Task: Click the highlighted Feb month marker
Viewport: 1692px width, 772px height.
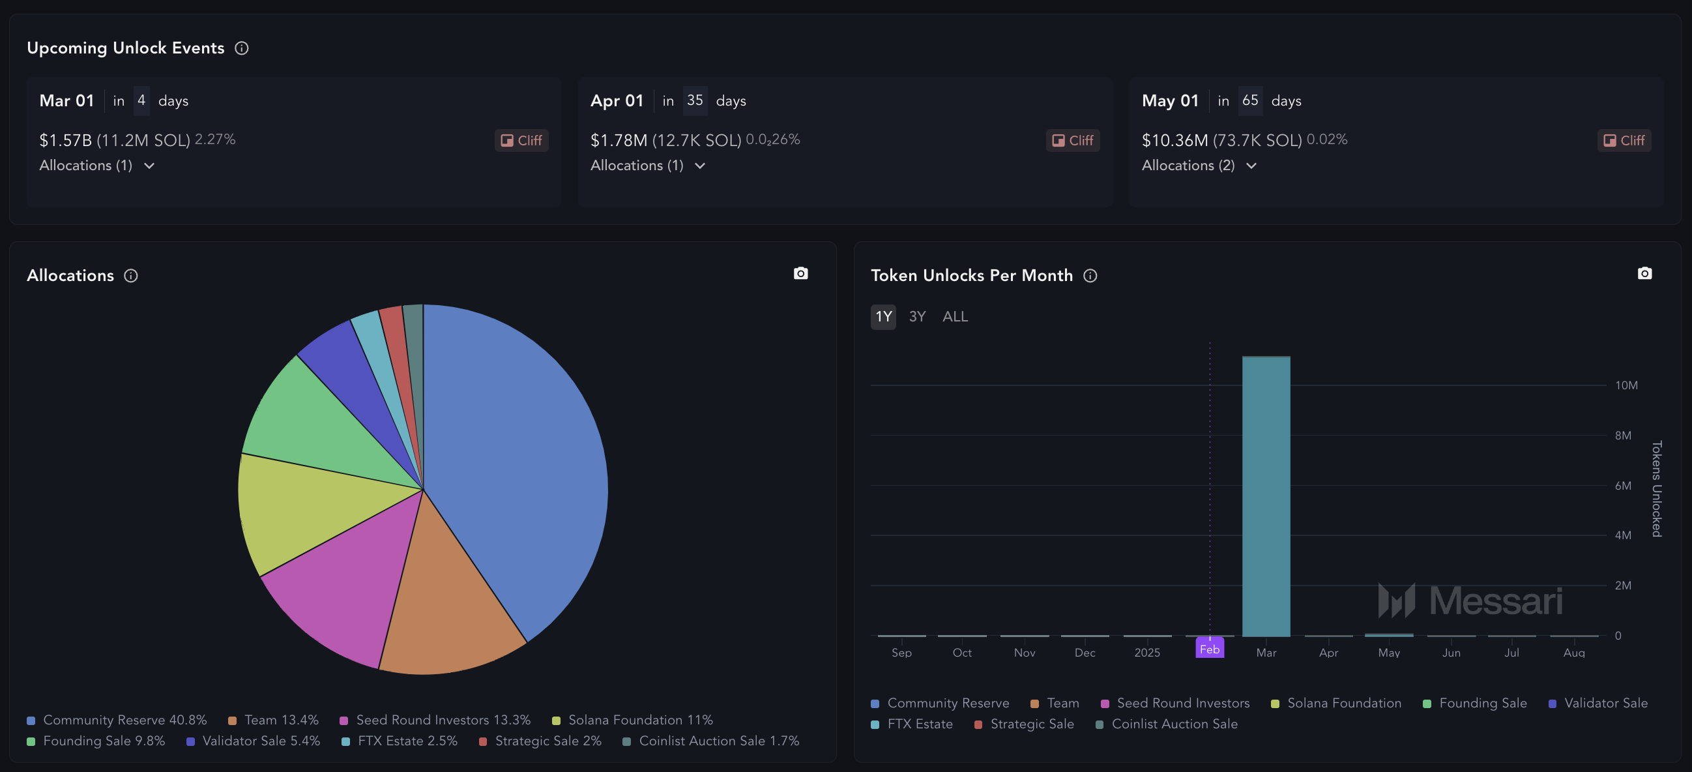Action: [x=1209, y=649]
